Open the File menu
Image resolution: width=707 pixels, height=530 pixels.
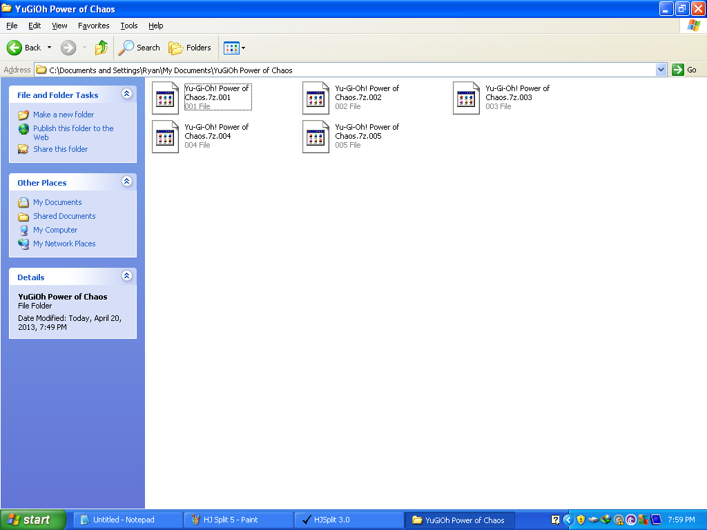12,26
